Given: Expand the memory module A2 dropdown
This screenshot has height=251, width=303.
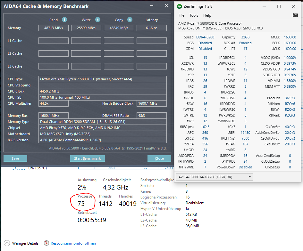Looking at the screenshot, I should click(x=214, y=177).
